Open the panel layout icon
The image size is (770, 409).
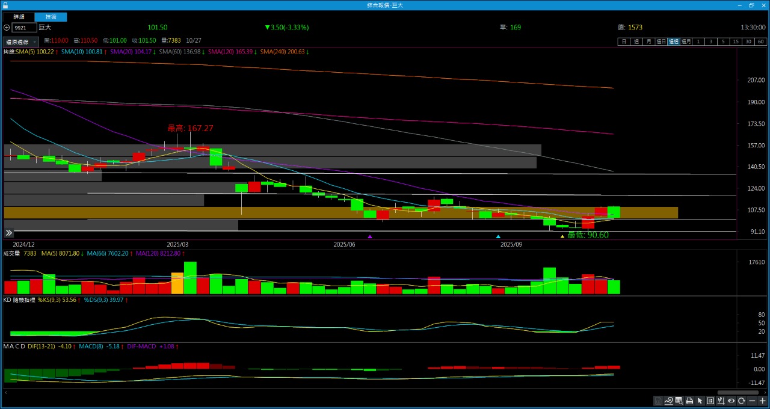tap(710, 401)
